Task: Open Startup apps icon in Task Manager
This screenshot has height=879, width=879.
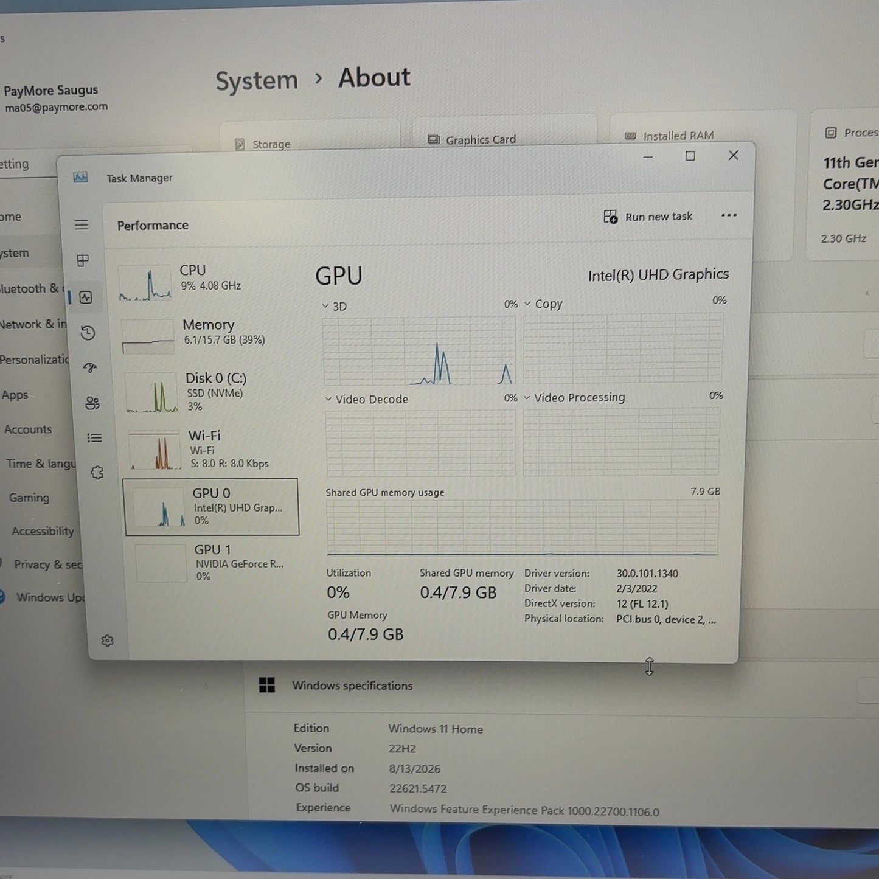Action: click(x=90, y=367)
